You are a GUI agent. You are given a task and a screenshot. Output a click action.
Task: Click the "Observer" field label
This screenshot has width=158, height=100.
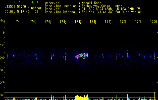pos(52,3)
